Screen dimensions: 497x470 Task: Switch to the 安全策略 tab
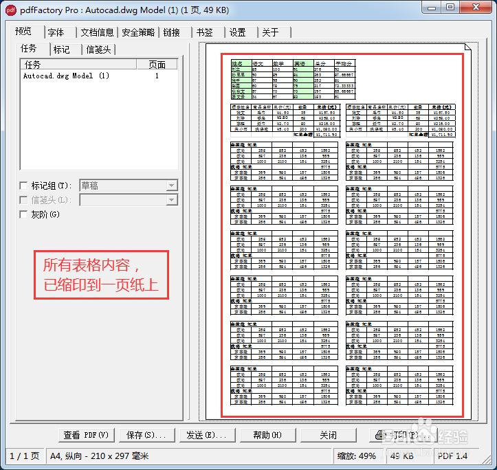click(138, 32)
